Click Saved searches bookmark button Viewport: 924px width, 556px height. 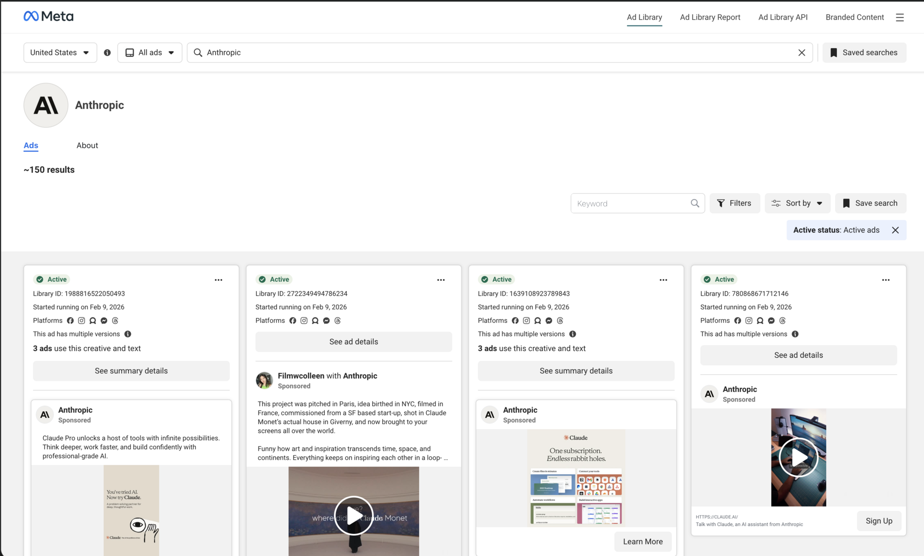point(864,52)
